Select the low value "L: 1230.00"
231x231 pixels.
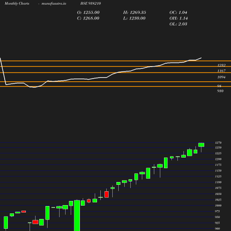tap(134, 18)
